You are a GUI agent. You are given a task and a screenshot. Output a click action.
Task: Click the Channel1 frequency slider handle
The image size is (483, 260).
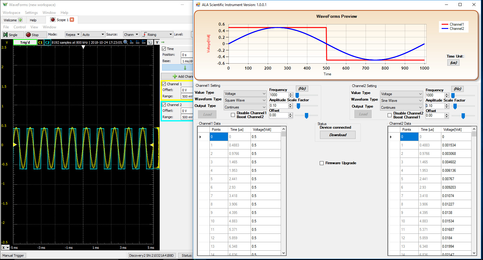tap(297, 95)
